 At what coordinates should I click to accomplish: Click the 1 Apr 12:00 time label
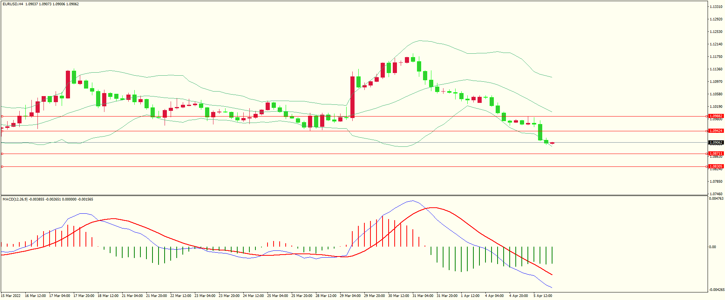470,296
